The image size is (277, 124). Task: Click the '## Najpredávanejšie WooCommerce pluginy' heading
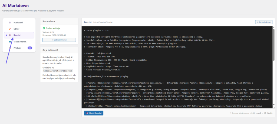tap(106, 77)
